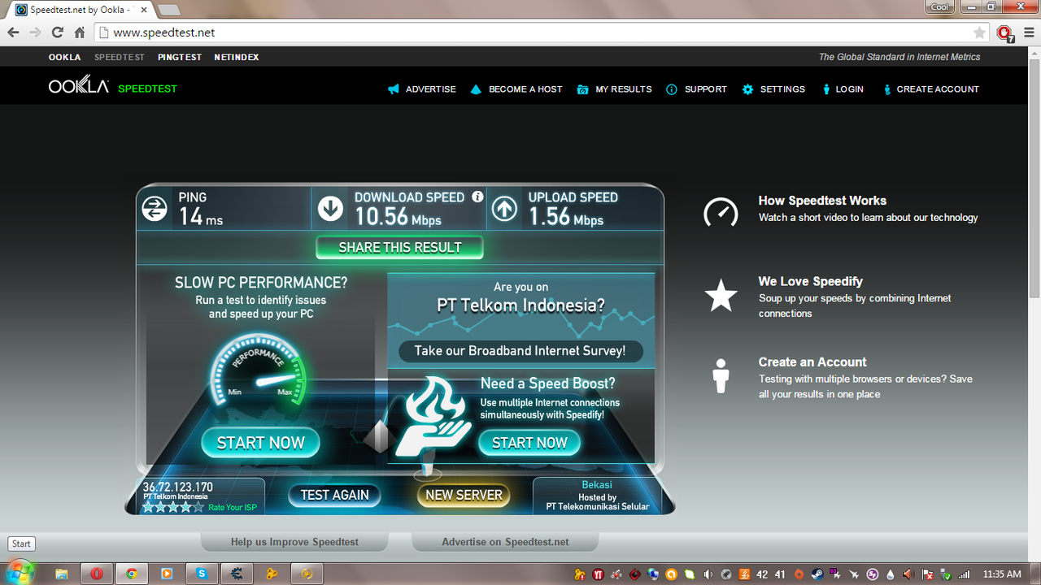The image size is (1041, 585).
Task: Click NEW SERVER button
Action: click(464, 495)
